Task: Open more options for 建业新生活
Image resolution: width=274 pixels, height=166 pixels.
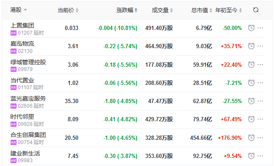Action: click(260, 156)
